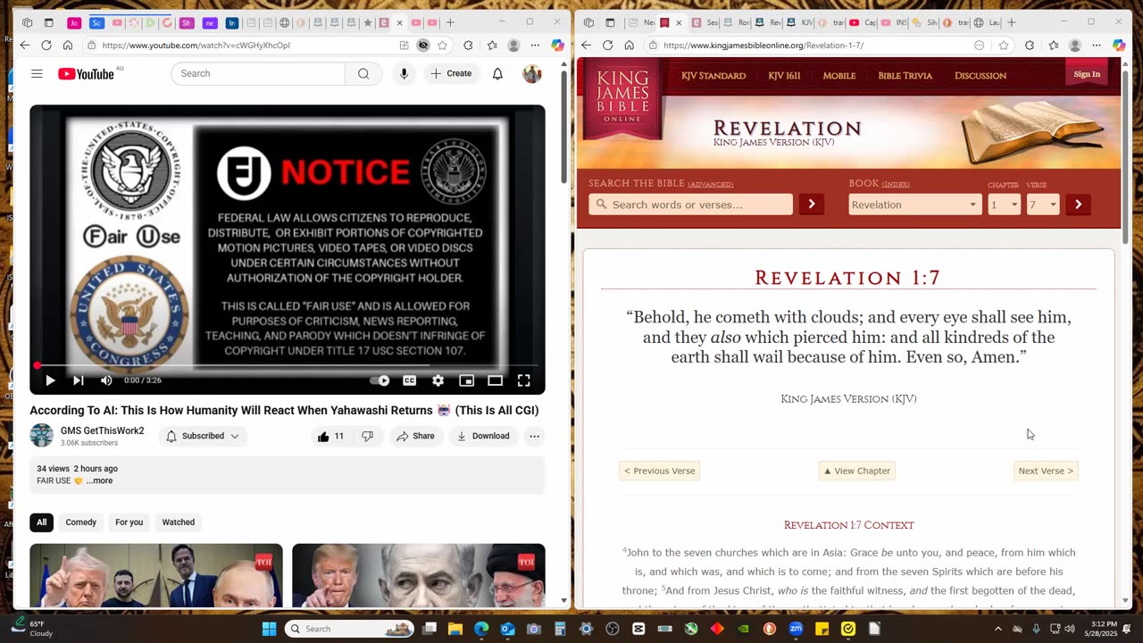Select the All filter chip
This screenshot has height=643, width=1143.
[41, 522]
